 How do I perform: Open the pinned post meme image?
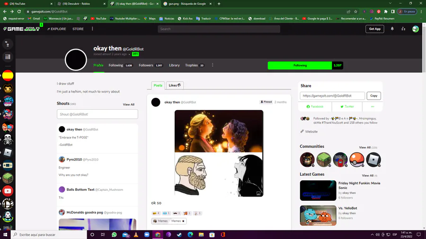[x=219, y=153]
